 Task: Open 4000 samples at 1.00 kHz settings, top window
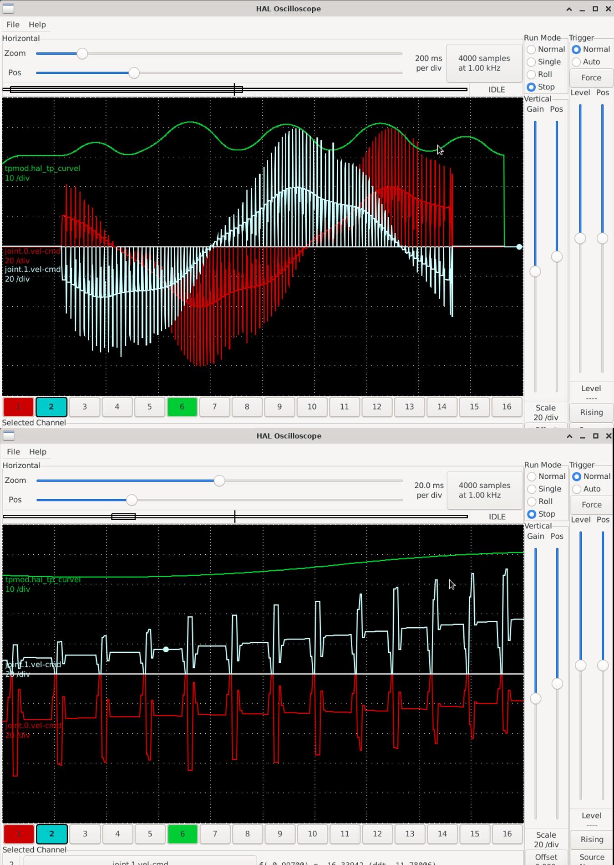[x=484, y=63]
